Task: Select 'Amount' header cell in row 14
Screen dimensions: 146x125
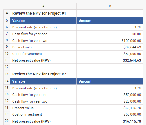Action: [x=110, y=81]
